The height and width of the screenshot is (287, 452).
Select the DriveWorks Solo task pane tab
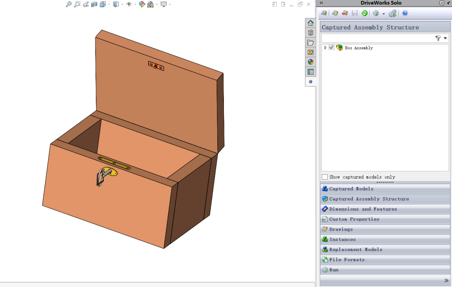coord(311,82)
